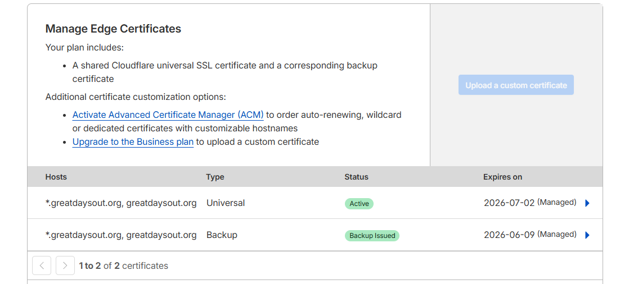The image size is (638, 284).
Task: Click hosts text in Backup certificate row
Action: (x=121, y=235)
